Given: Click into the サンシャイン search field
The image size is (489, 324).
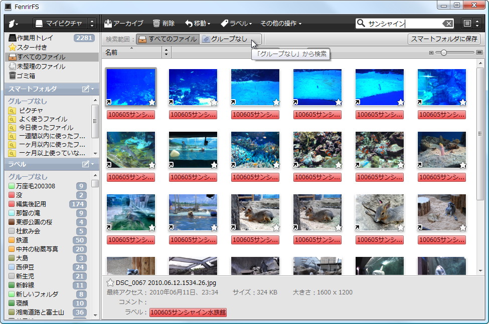Looking at the screenshot, I should [404, 24].
